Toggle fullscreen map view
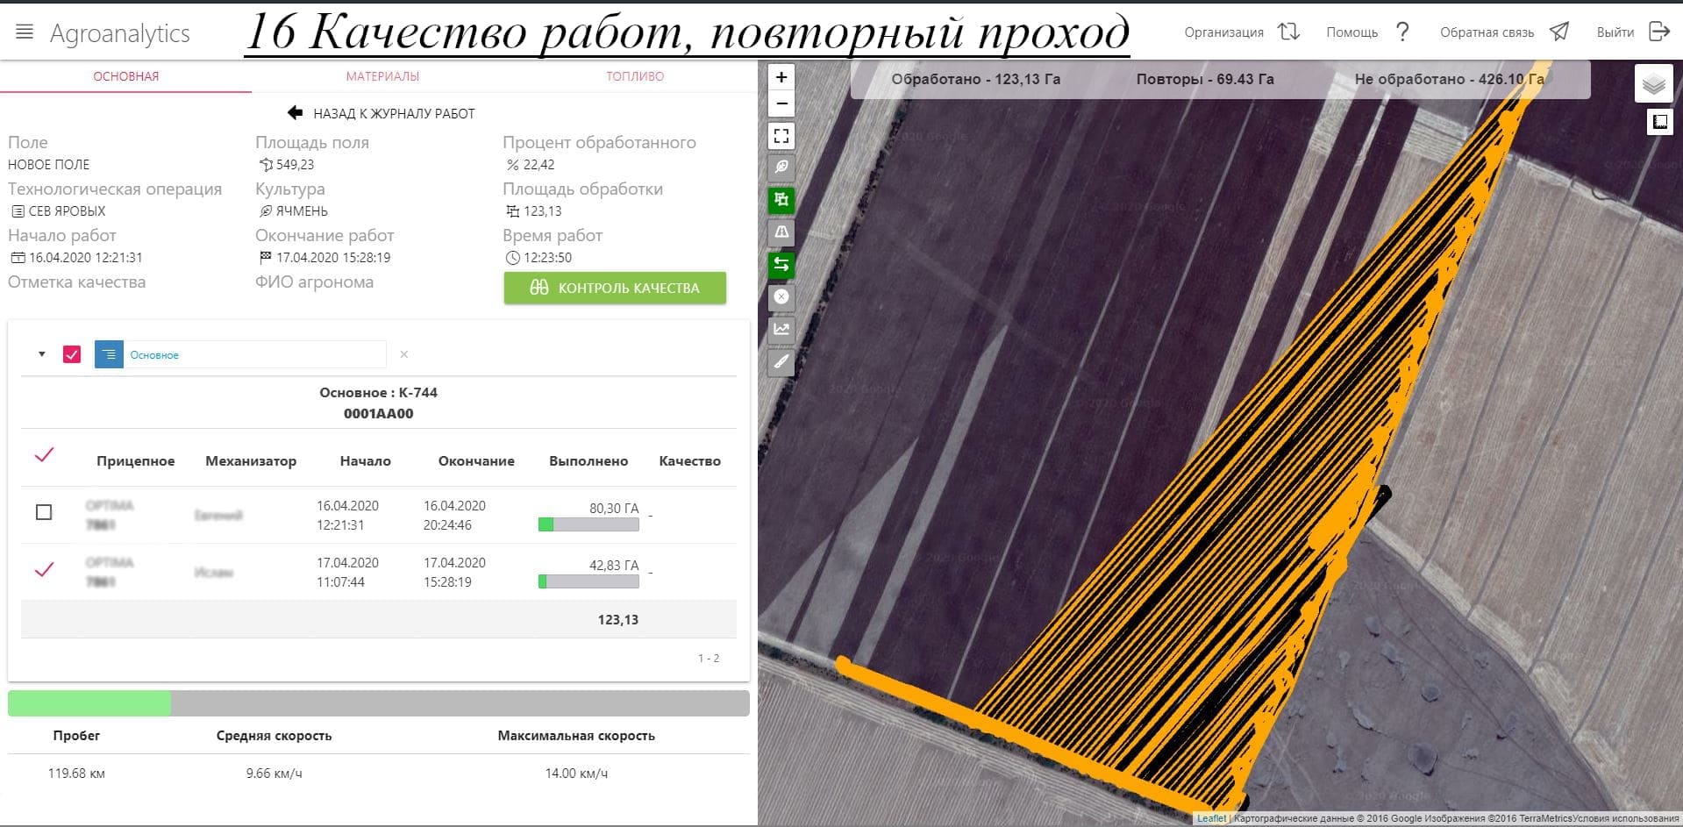Screen dimensions: 1683x827 coord(781,136)
